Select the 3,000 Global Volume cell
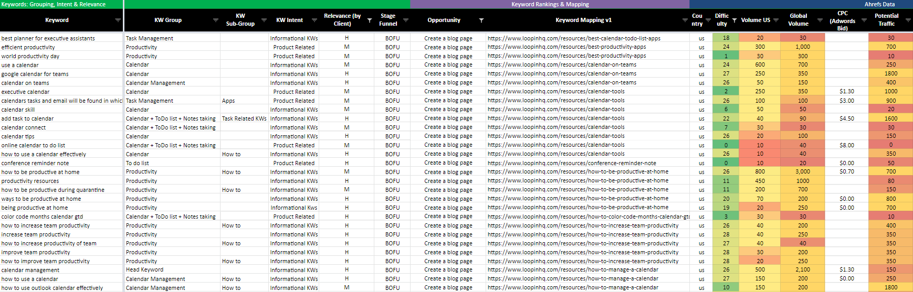 tap(803, 172)
